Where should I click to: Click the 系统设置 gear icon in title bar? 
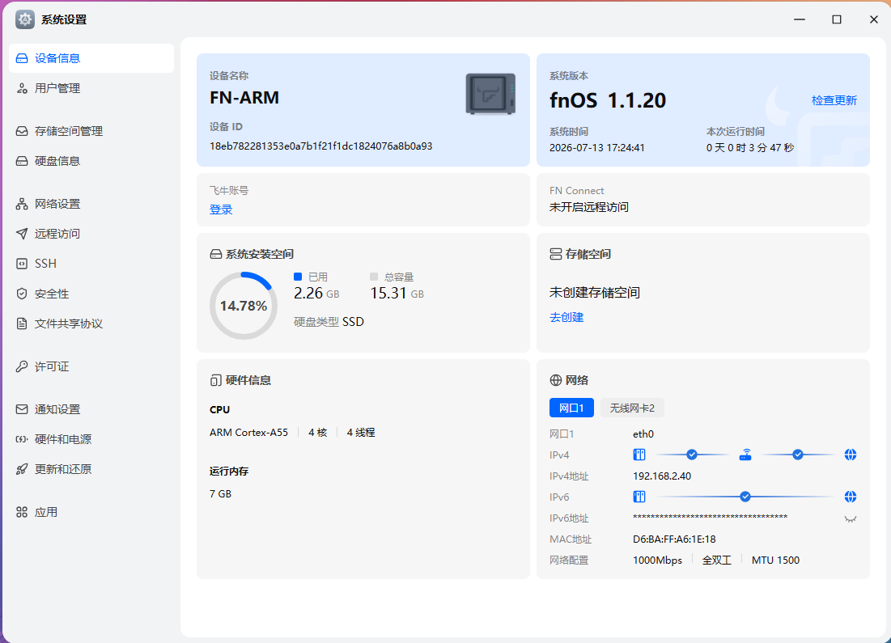pyautogui.click(x=24, y=19)
